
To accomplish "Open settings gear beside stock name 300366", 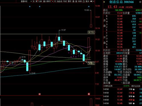I will click(x=140, y=2).
